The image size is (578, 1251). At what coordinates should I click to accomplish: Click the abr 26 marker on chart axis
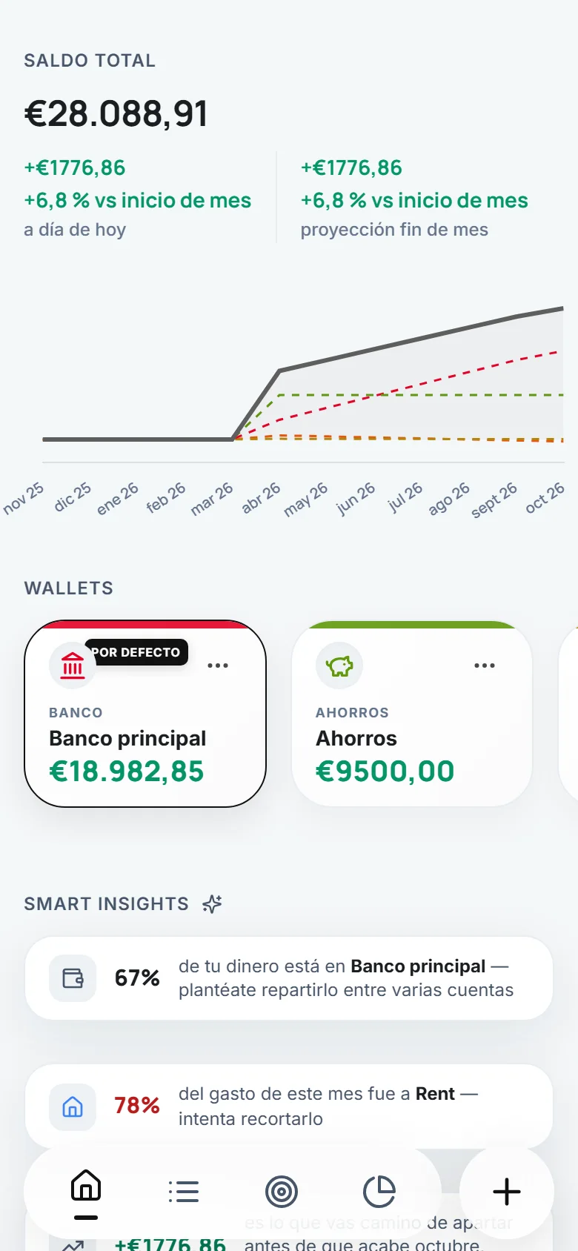point(261,498)
